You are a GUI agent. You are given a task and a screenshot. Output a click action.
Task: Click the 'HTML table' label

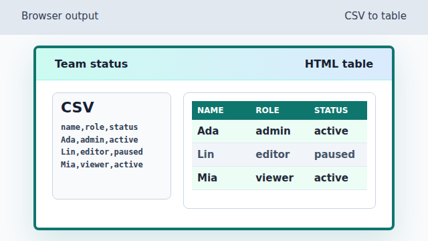tap(339, 64)
